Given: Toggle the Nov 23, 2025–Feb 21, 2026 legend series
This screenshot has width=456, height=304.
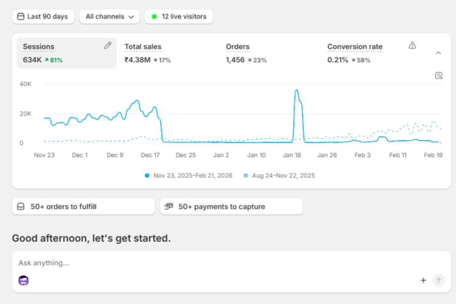Looking at the screenshot, I should 188,175.
